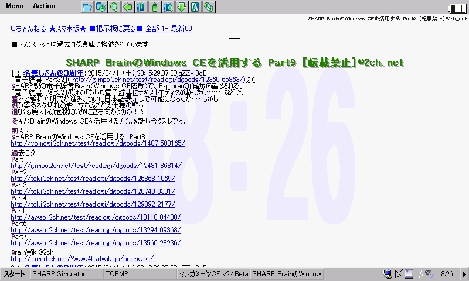The image size is (469, 281).
Task: Click the 最新50 link
Action: coord(182,29)
